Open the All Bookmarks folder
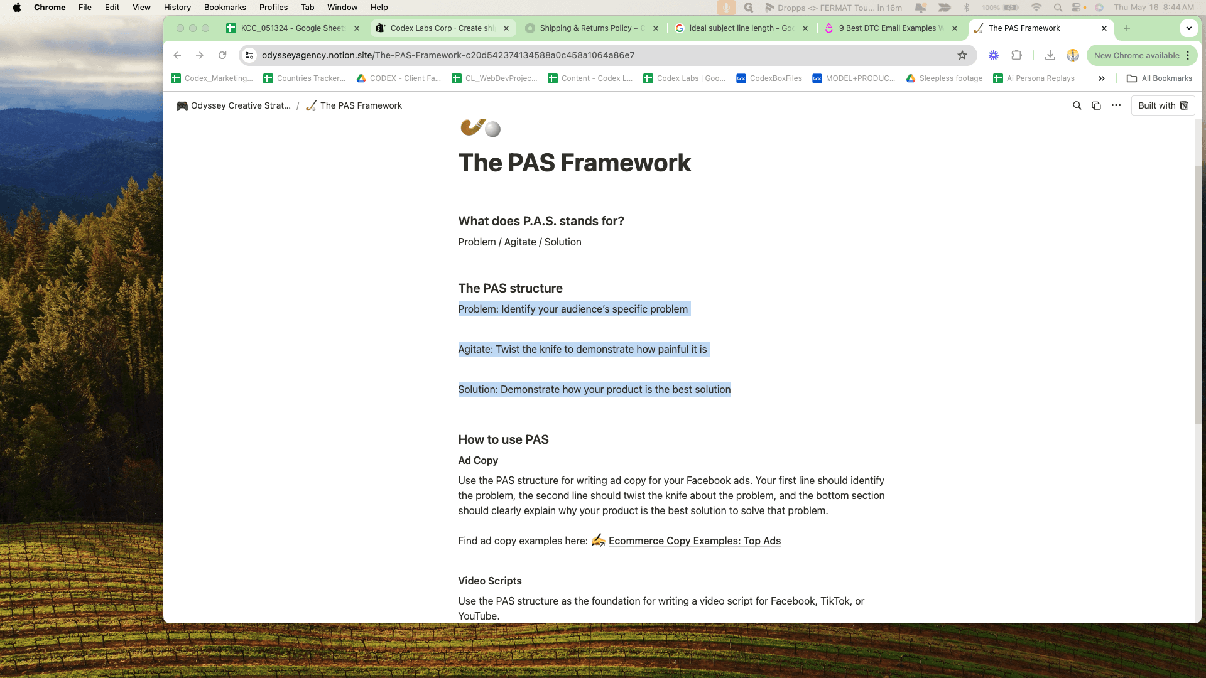Image resolution: width=1206 pixels, height=678 pixels. [1160, 78]
